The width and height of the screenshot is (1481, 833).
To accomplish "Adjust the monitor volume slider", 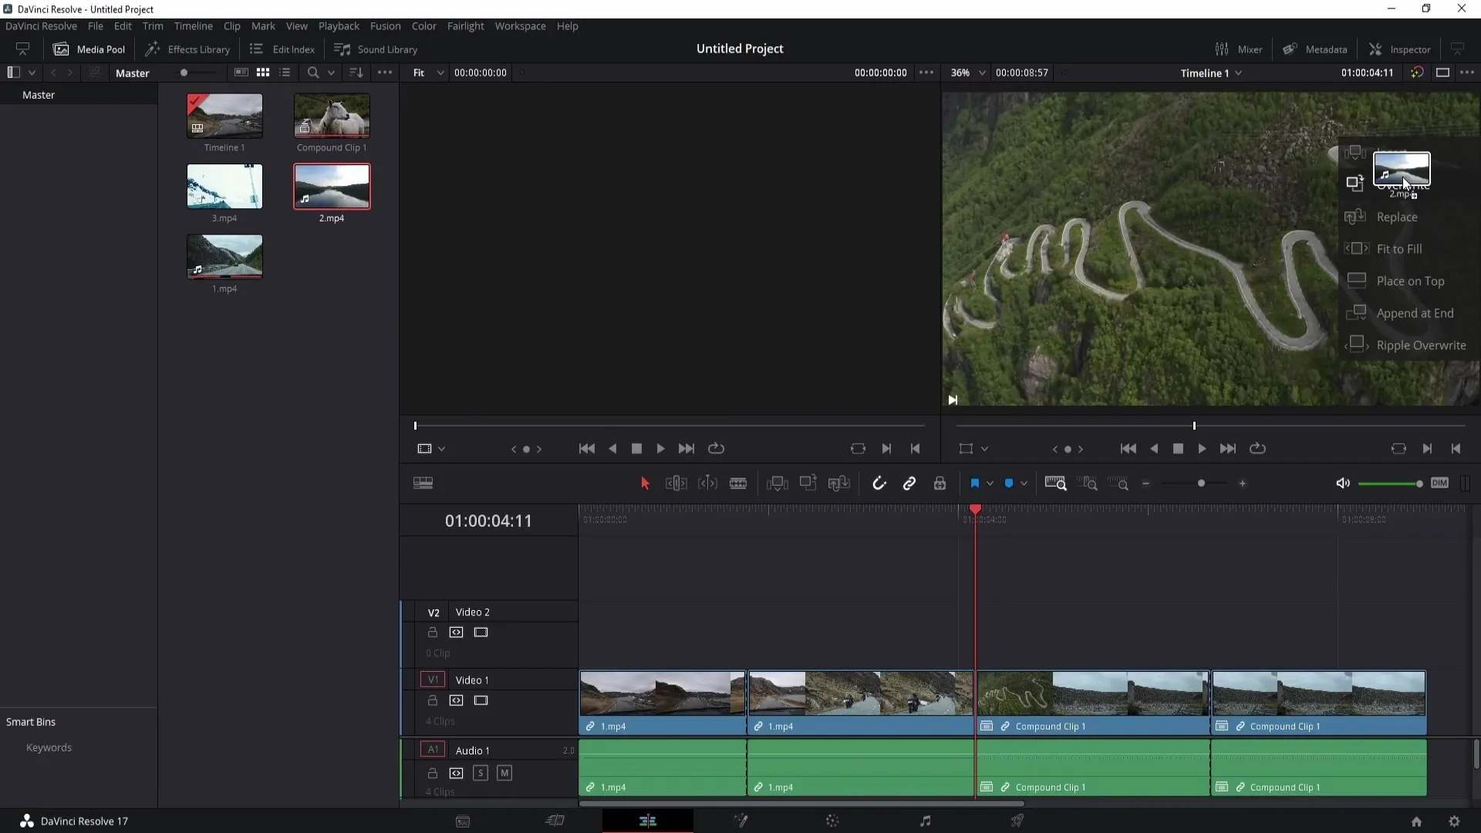I will click(x=1419, y=484).
